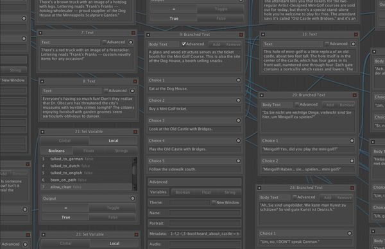Delete node 23: Set Variable
Viewport: 385px width, 249px height.
click(x=136, y=234)
